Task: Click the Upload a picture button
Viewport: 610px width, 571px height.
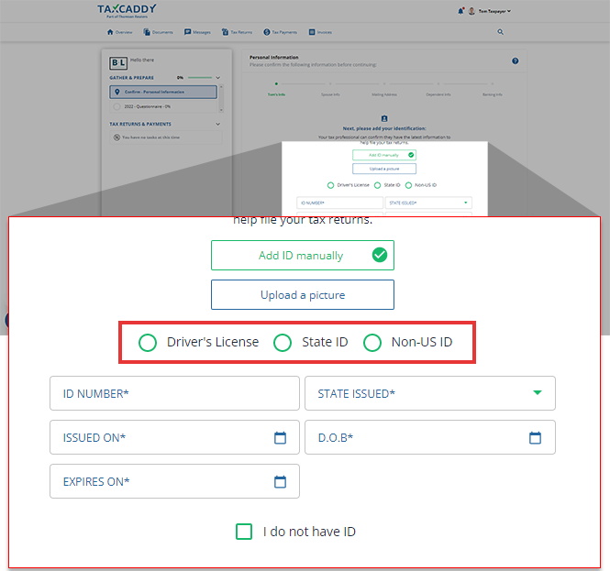Action: tap(303, 294)
